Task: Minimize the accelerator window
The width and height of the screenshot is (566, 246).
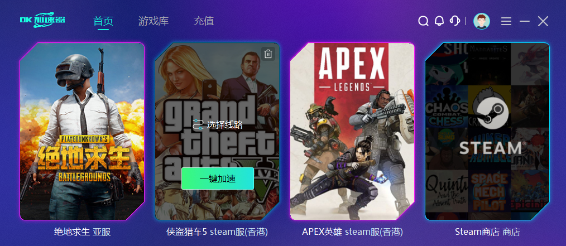Action: click(x=525, y=21)
